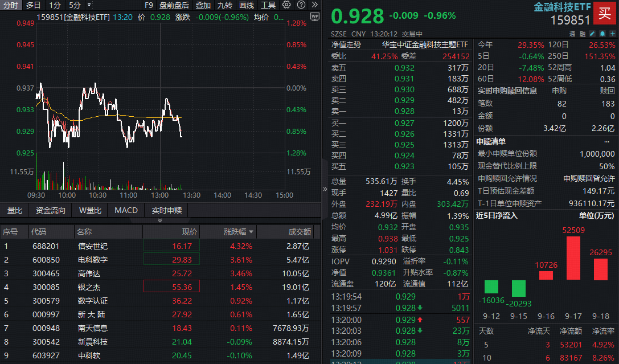Viewport: 619px width, 364px height.
Task: Click the pencil annotation icon beside the ETF name
Action: click(x=592, y=34)
